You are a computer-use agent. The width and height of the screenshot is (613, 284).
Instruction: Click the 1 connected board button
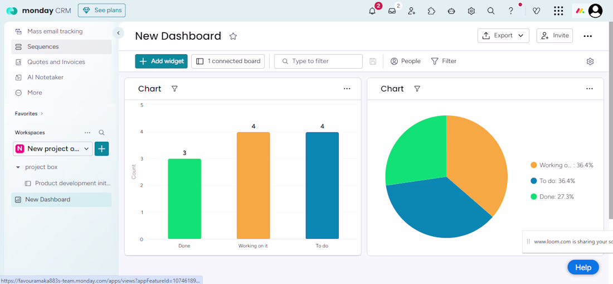228,61
